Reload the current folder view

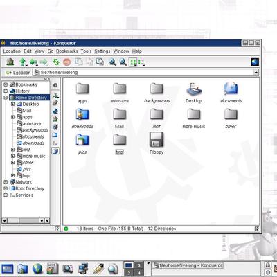56,62
